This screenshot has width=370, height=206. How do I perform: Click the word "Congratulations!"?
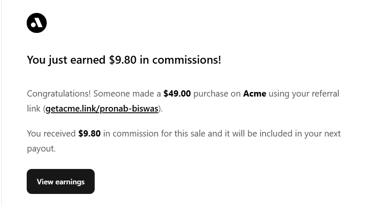coord(59,94)
